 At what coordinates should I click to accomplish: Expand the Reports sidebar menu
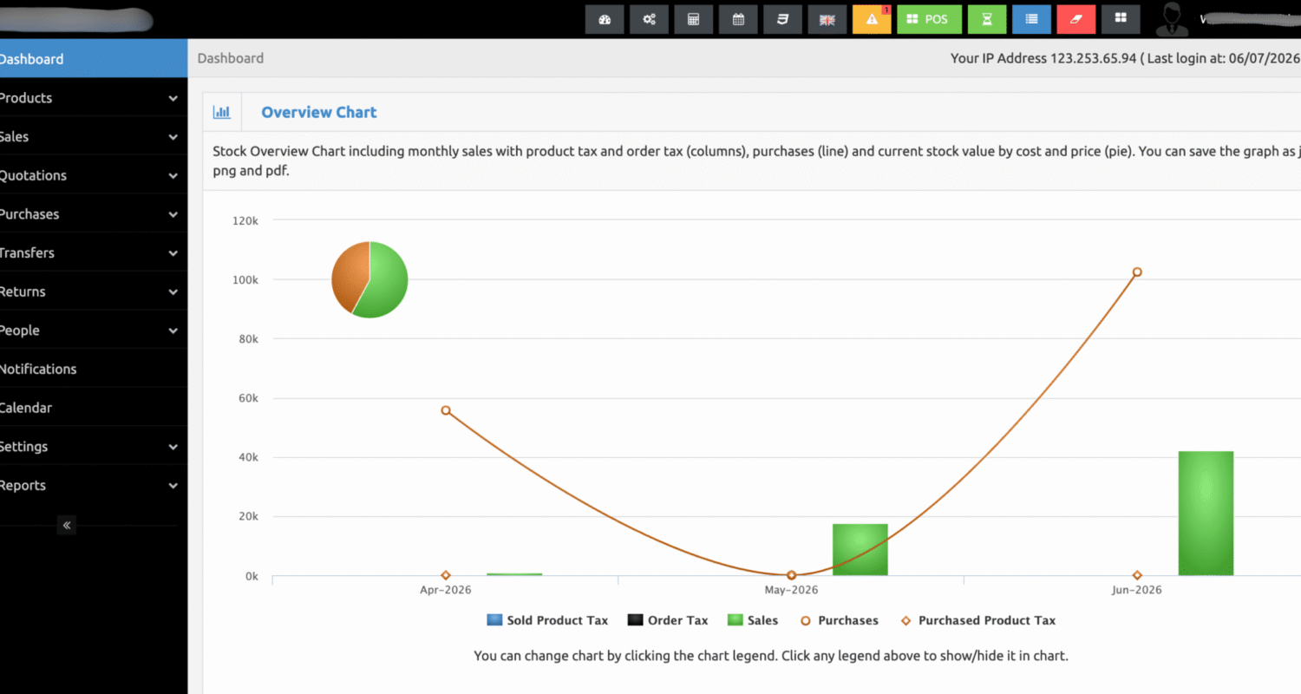coord(90,485)
